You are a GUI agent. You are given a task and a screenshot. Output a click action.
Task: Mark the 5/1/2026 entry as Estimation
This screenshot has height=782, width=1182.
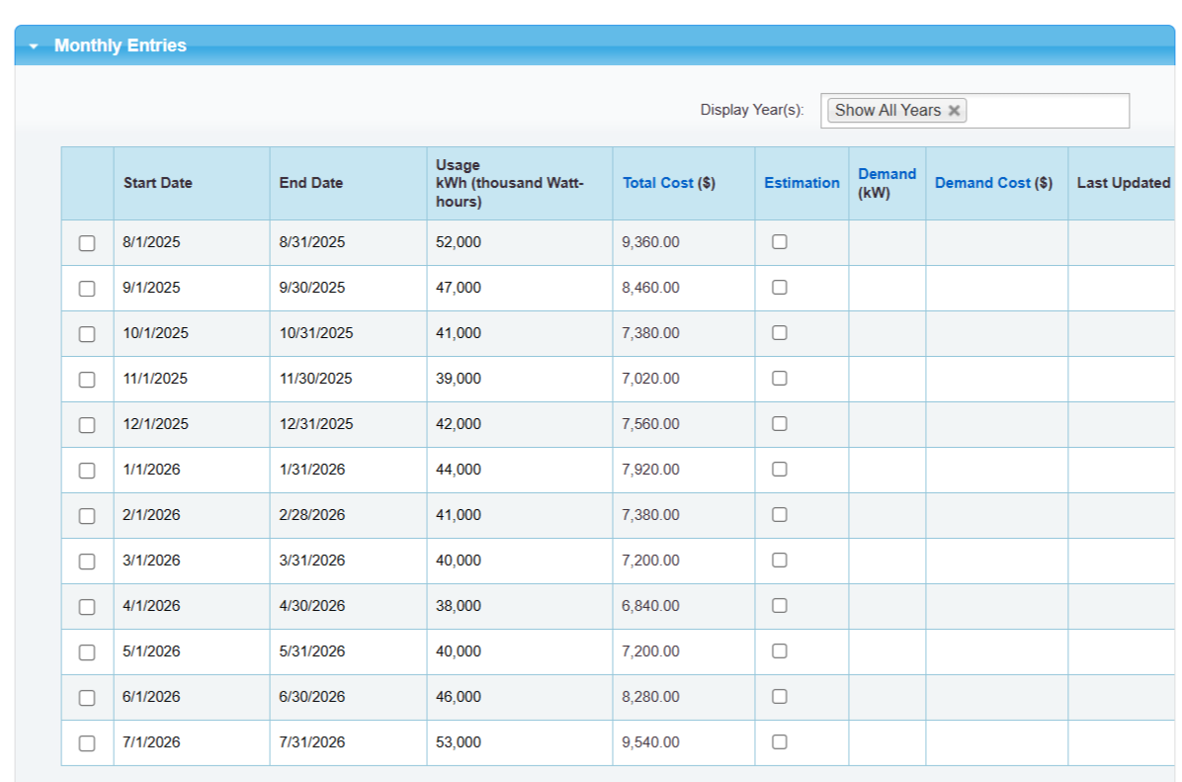click(780, 651)
